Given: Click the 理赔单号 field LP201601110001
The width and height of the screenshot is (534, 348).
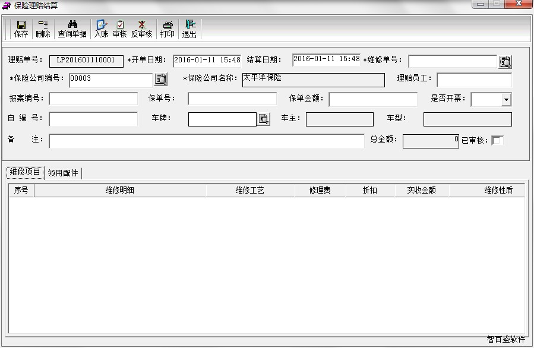Looking at the screenshot, I should point(86,61).
